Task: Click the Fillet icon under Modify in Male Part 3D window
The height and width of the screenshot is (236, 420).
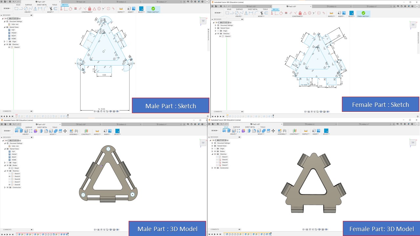Action: [46, 131]
